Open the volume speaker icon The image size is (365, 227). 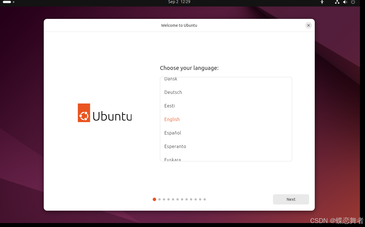[345, 2]
